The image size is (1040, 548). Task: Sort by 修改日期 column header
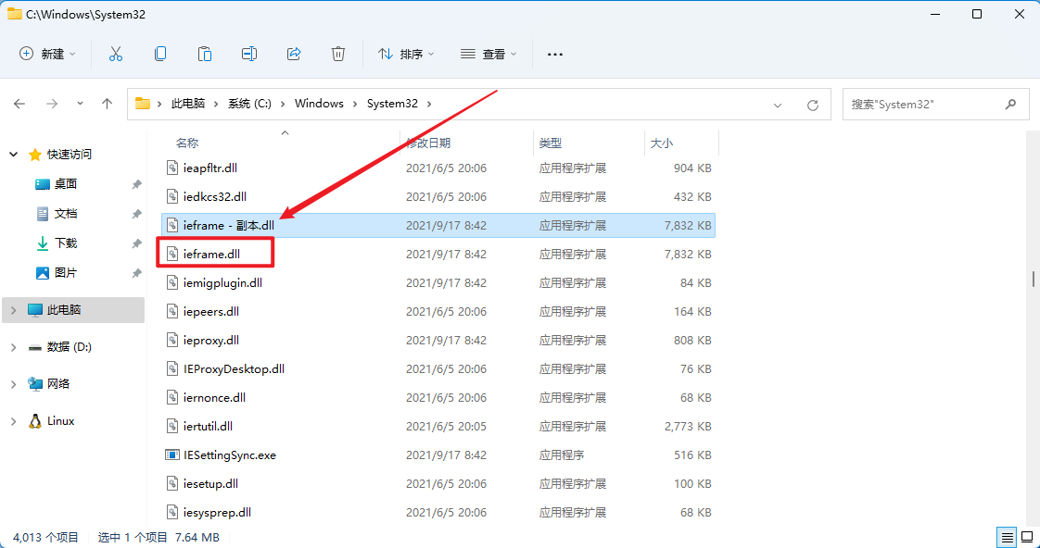click(428, 143)
